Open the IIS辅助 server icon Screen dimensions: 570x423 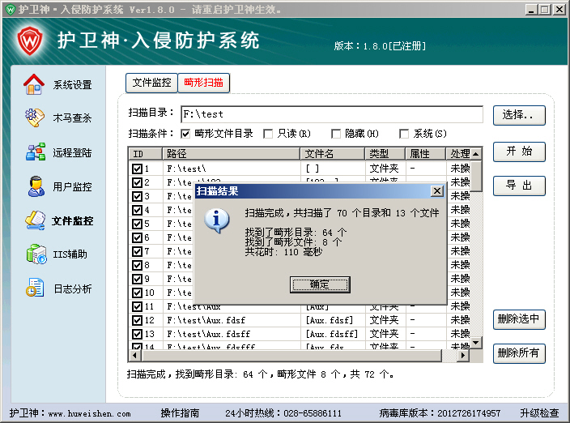click(36, 254)
